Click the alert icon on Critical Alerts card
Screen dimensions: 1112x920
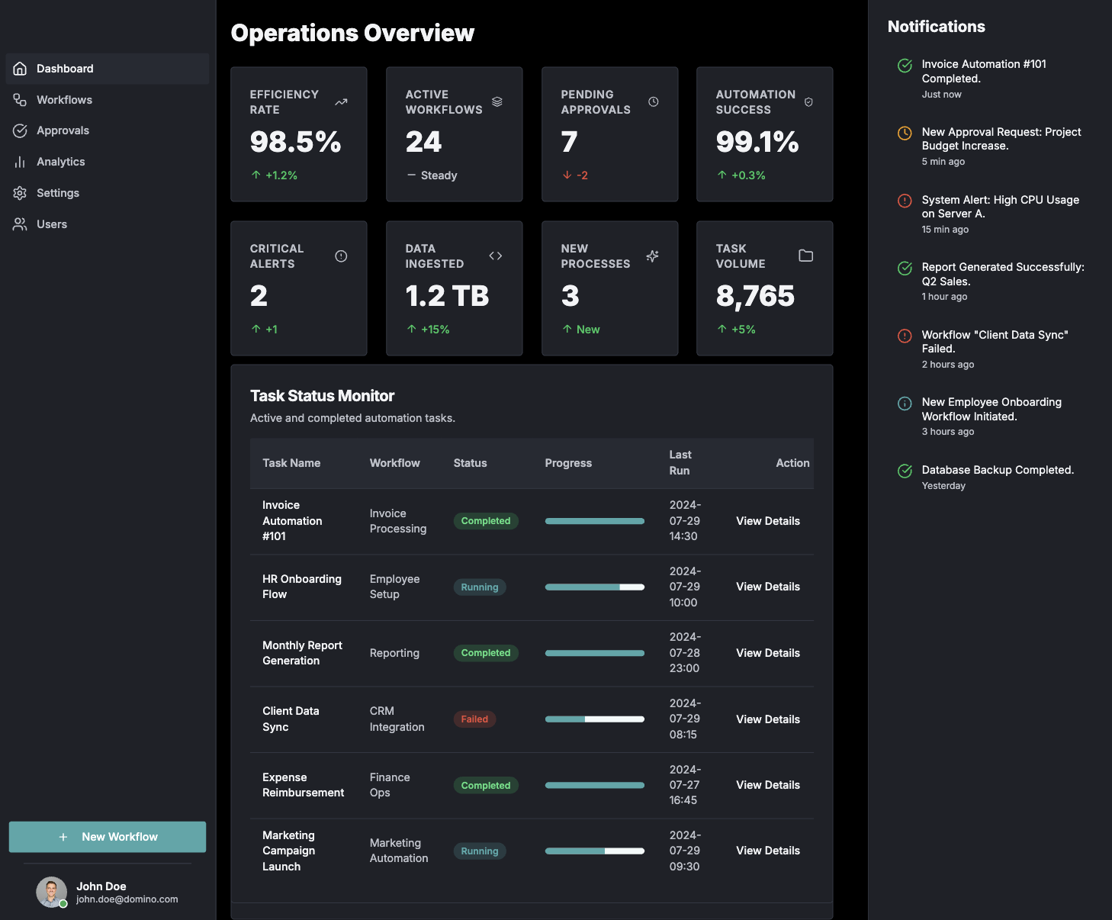[x=341, y=256]
